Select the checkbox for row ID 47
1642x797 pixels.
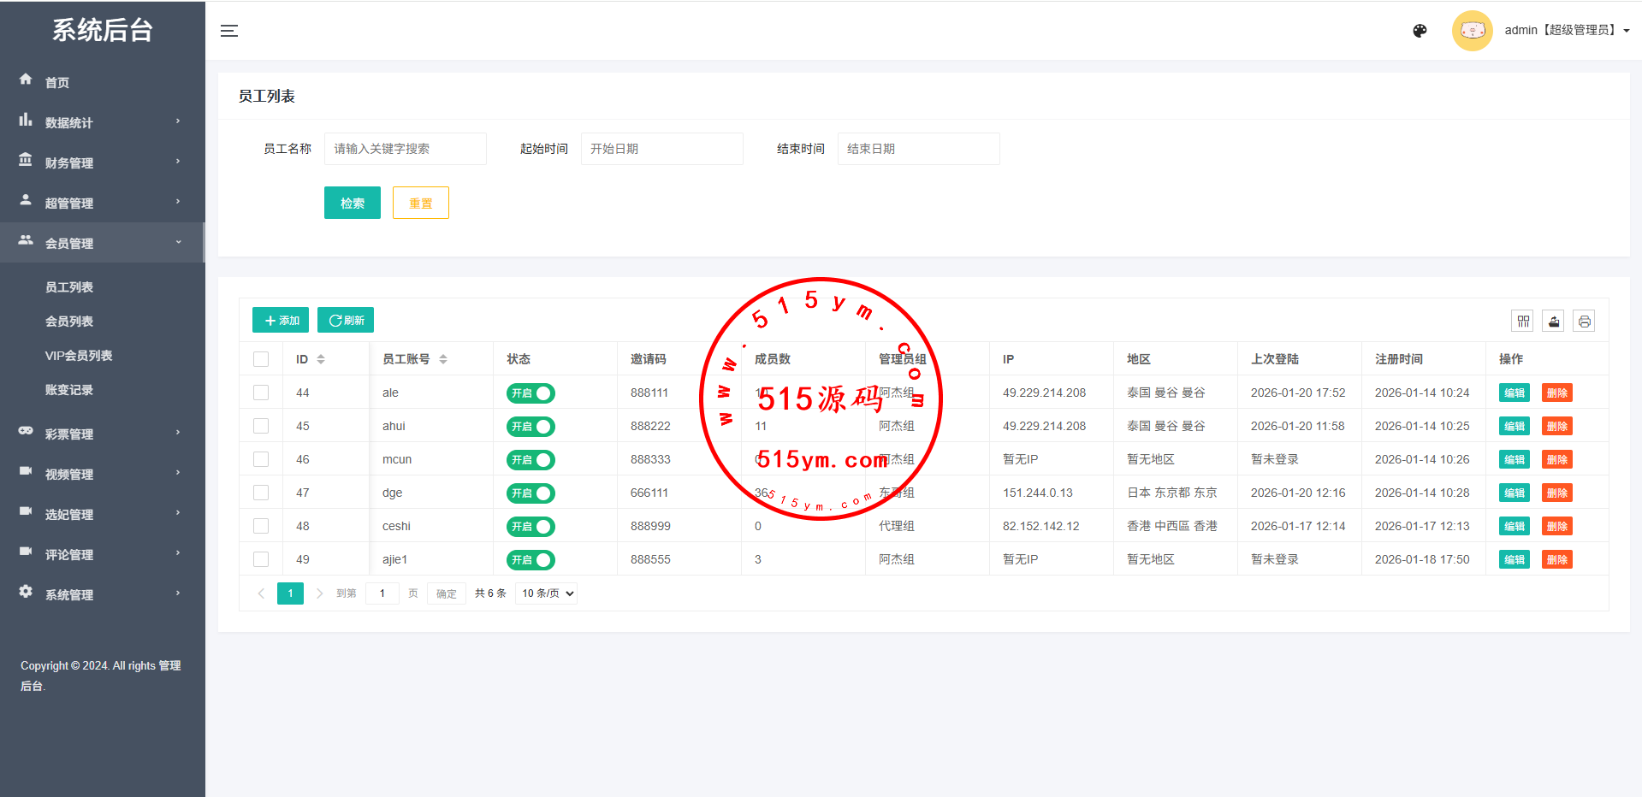point(261,493)
